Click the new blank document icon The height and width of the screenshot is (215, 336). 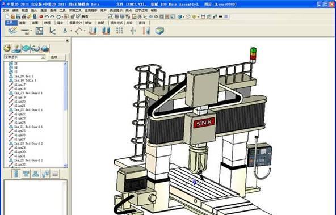7,16
